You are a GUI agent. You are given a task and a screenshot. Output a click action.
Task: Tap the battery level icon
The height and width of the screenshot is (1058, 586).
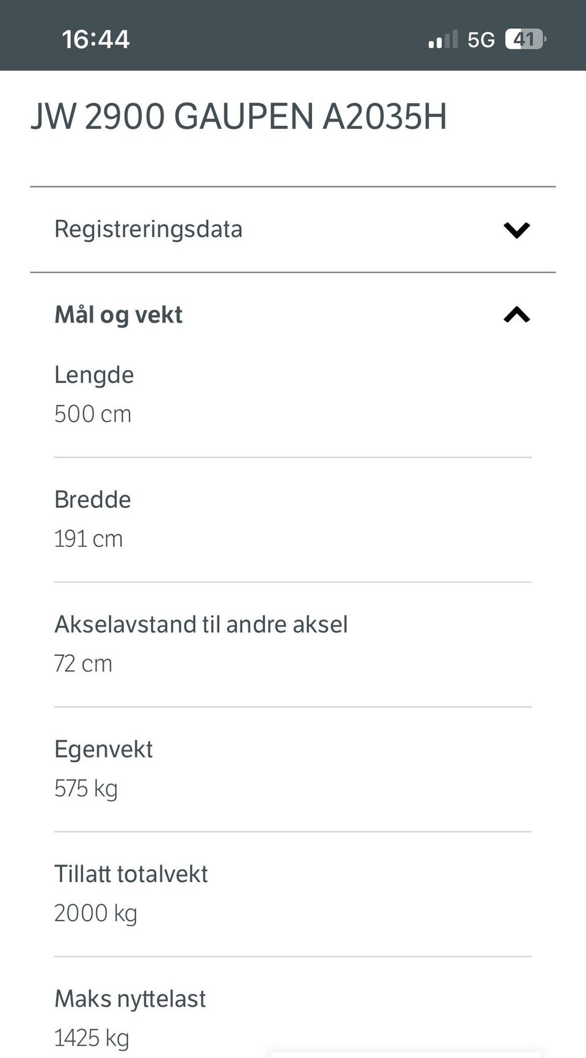[525, 40]
